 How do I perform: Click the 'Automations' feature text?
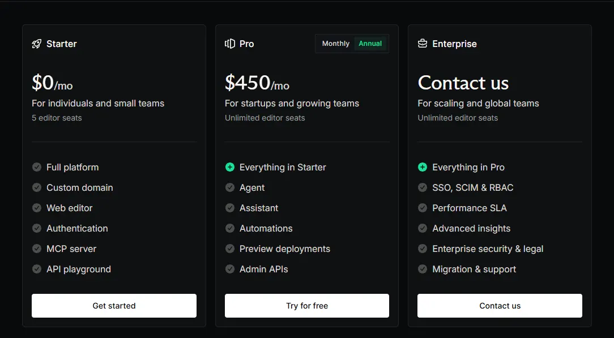point(266,229)
